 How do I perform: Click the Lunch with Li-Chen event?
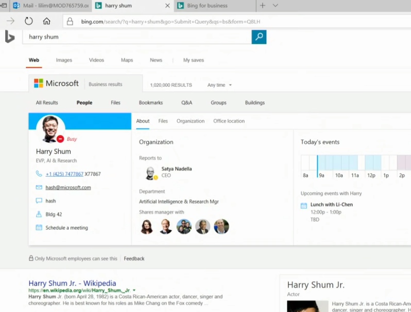[332, 205]
